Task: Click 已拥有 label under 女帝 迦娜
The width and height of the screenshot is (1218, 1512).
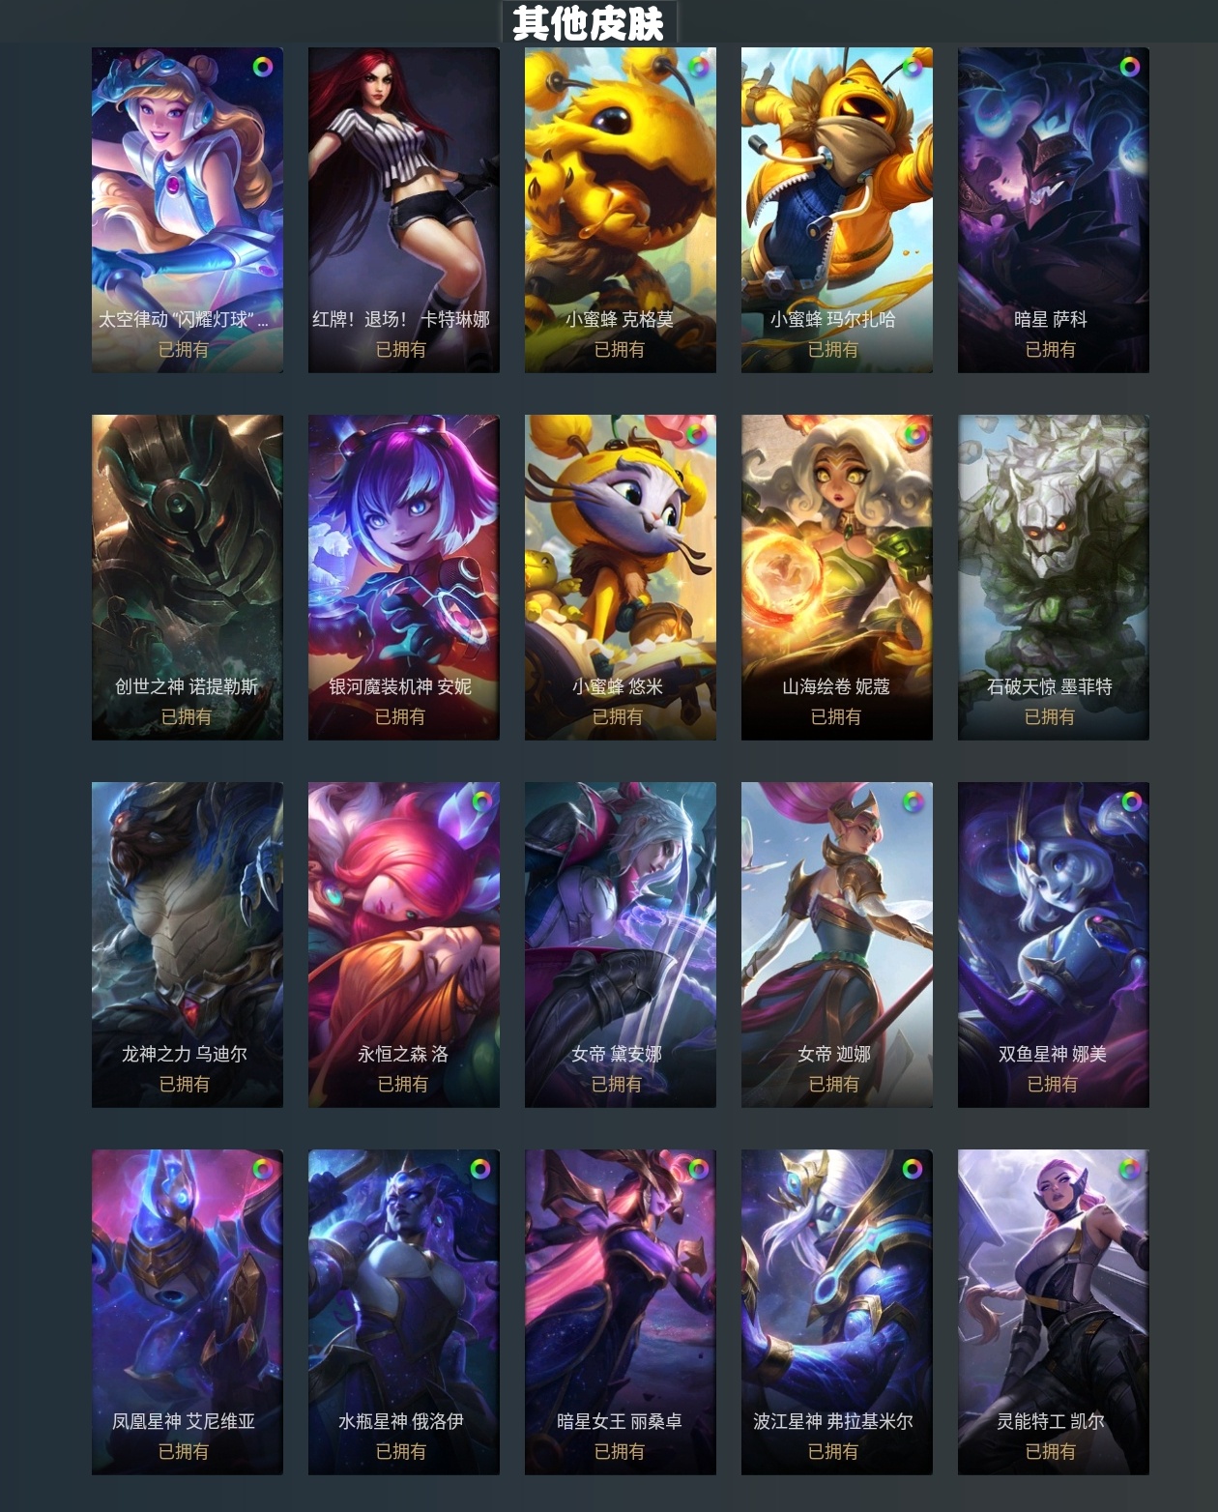Action: (x=834, y=1085)
